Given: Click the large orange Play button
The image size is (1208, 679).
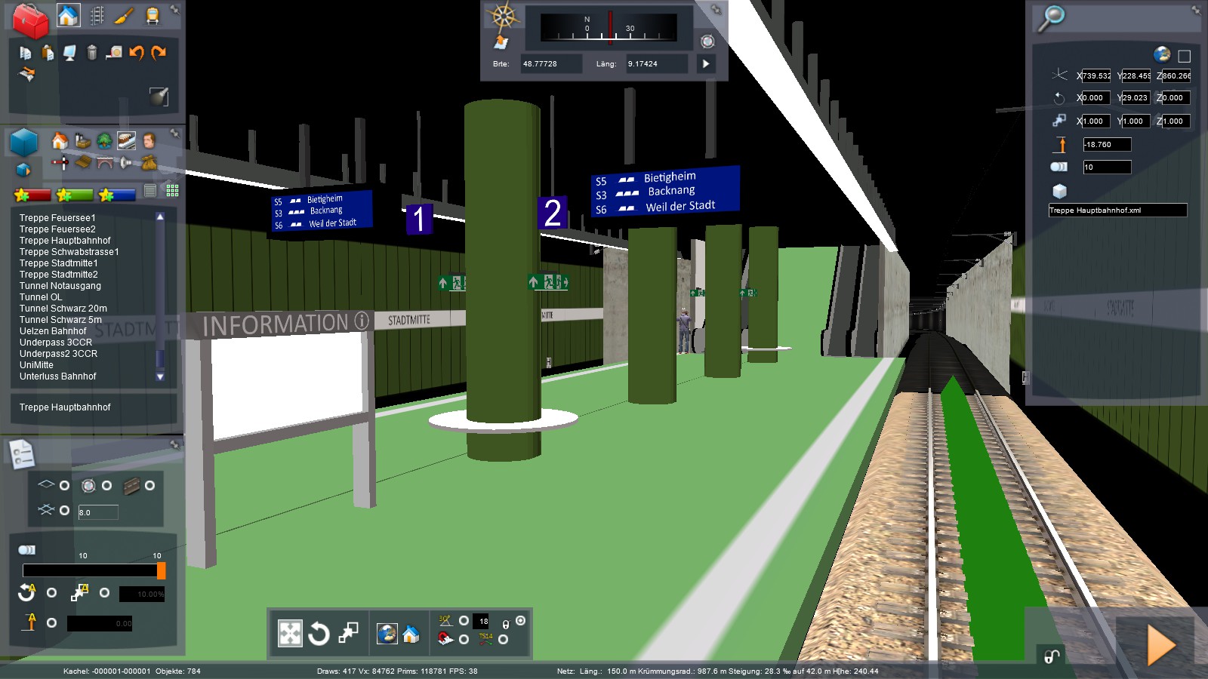Looking at the screenshot, I should pos(1161,646).
